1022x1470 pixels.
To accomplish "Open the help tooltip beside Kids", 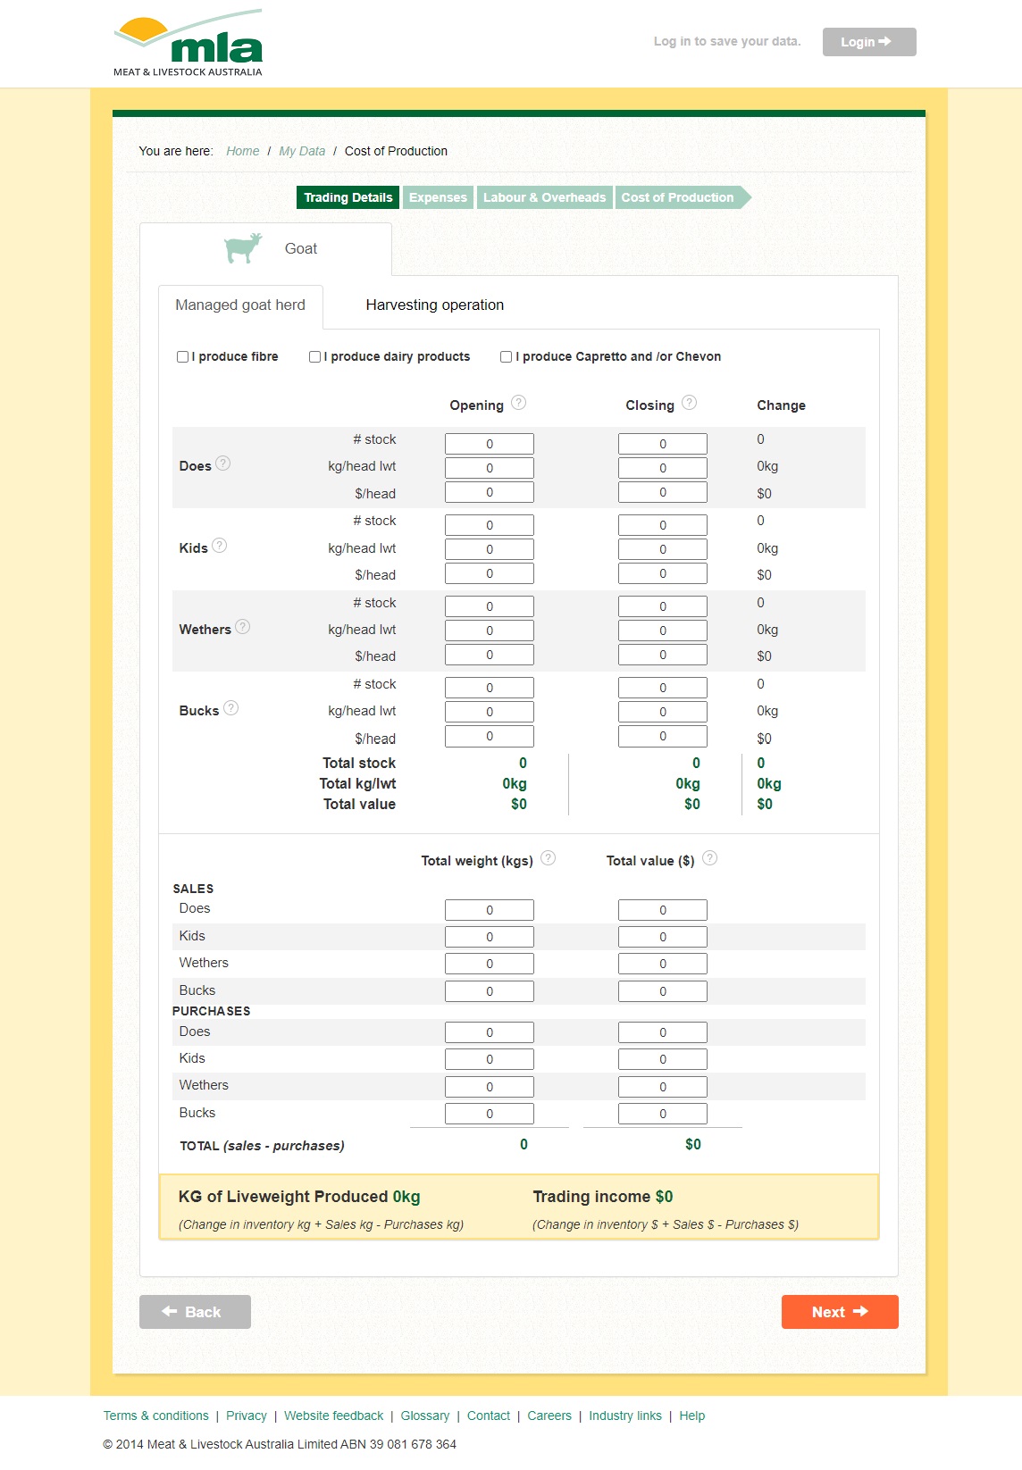I will click(220, 546).
